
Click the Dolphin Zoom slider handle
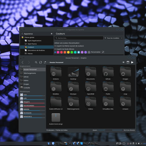pyautogui.click(x=104, y=130)
